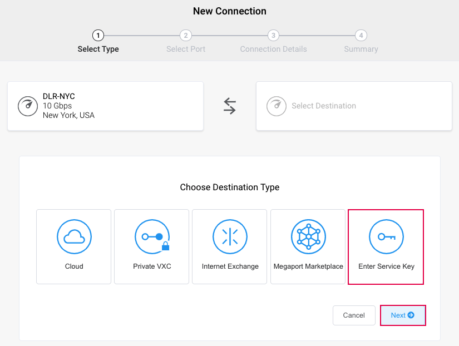Viewport: 459px width, 346px height.
Task: Pick the Internet Exchange icon
Action: 230,236
